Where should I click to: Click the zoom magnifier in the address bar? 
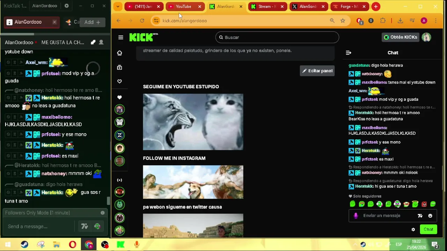click(332, 21)
